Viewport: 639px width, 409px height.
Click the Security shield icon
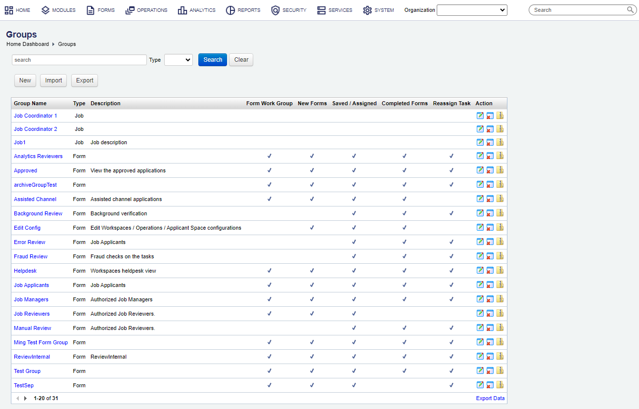[x=275, y=9]
